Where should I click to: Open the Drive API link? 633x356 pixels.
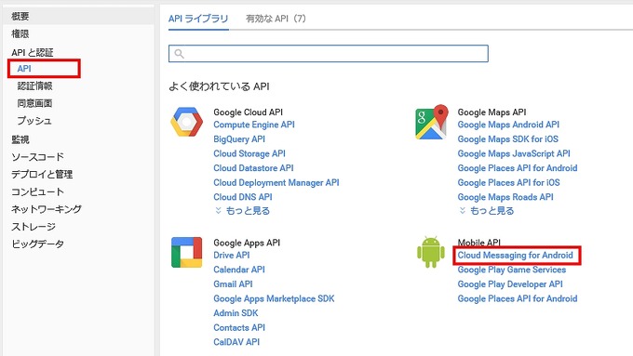coord(231,256)
